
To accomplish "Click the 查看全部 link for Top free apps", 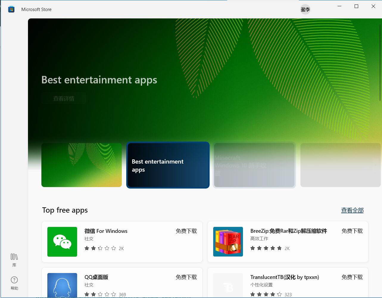I will tap(352, 210).
